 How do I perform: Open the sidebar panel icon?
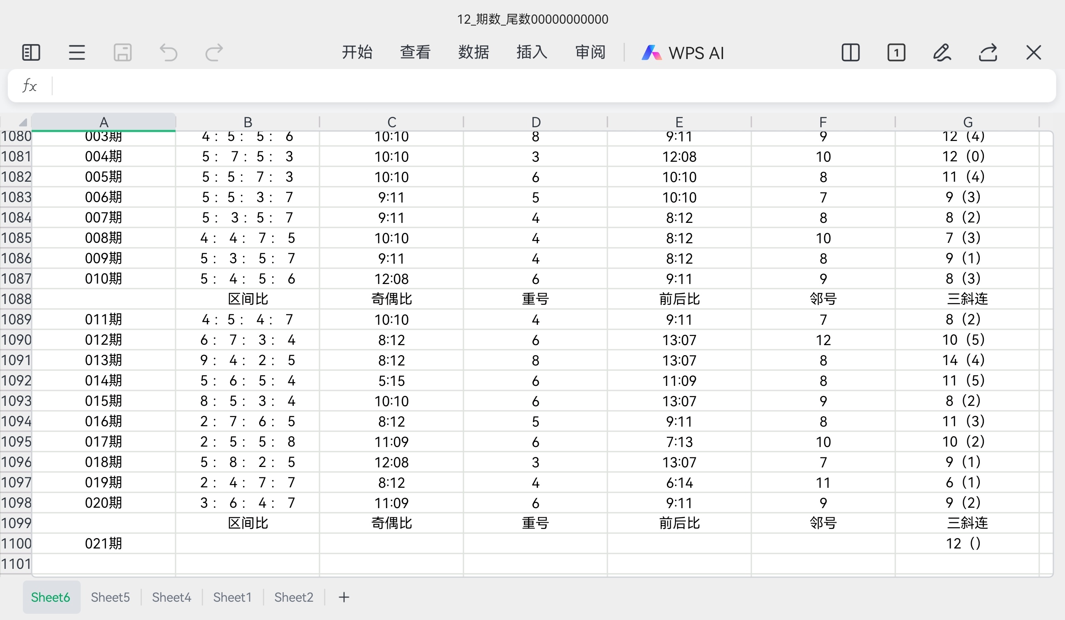31,53
